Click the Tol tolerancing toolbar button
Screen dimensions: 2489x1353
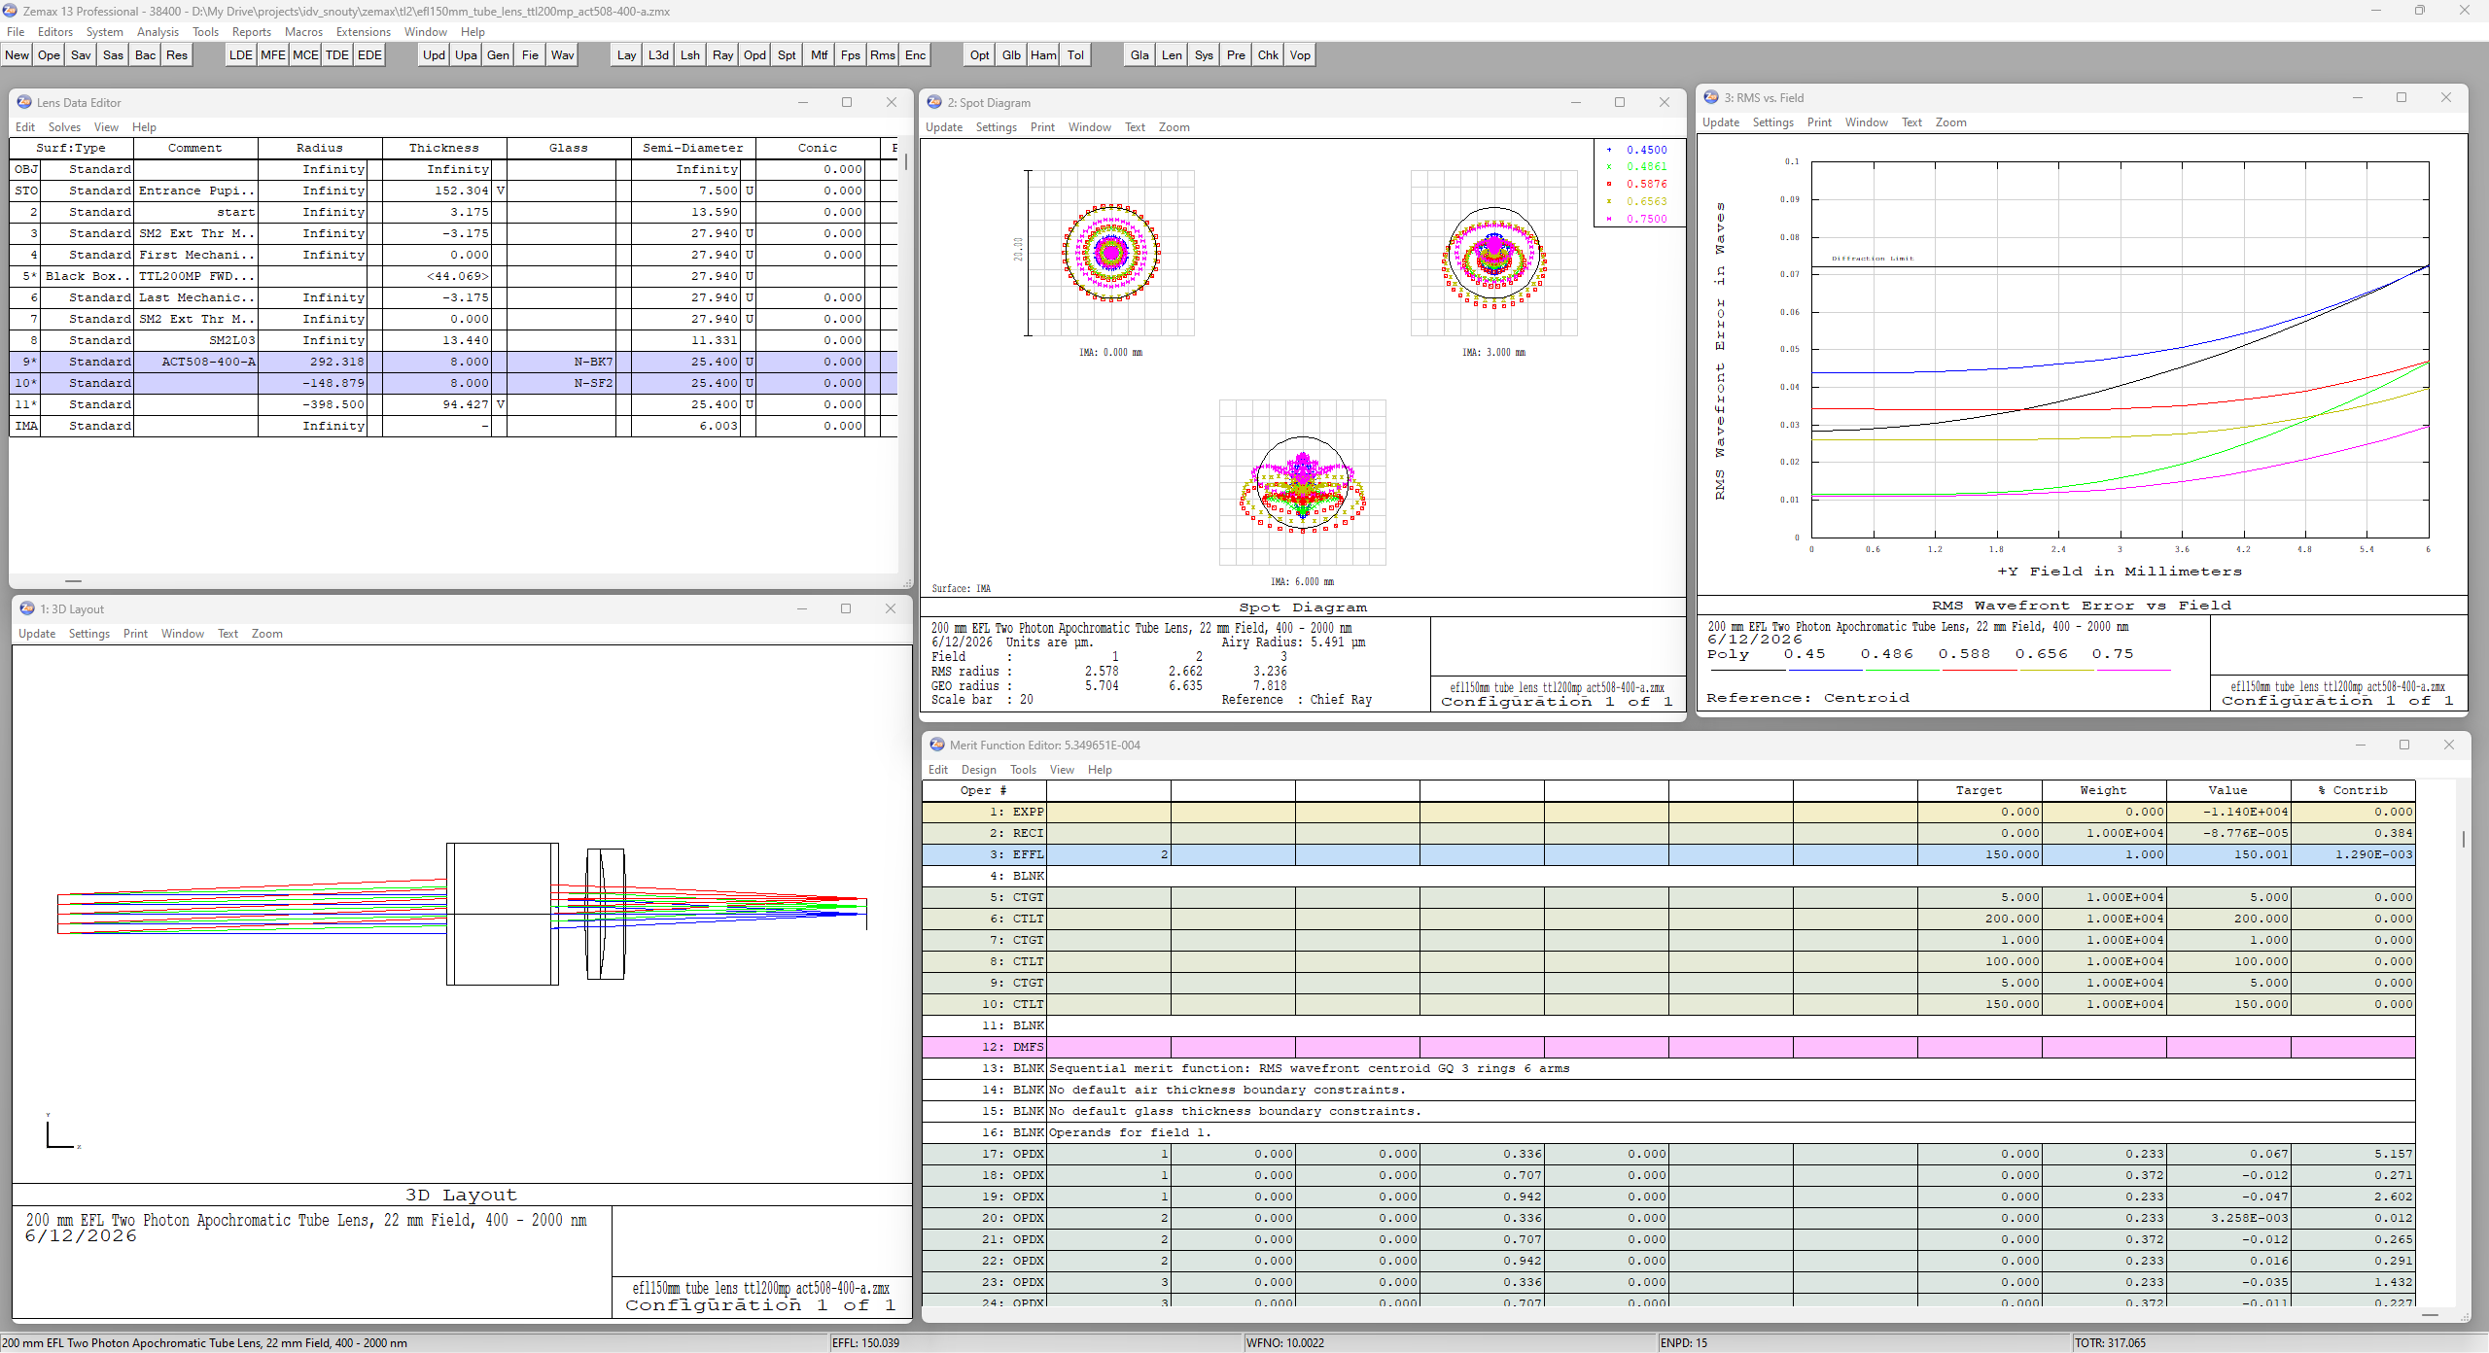click(1075, 54)
